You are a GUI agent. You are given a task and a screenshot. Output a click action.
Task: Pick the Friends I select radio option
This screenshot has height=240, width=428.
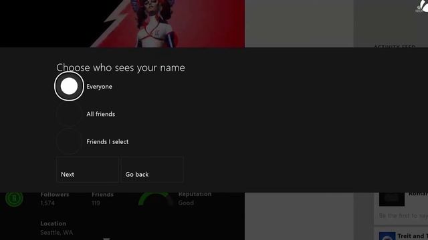tap(69, 141)
